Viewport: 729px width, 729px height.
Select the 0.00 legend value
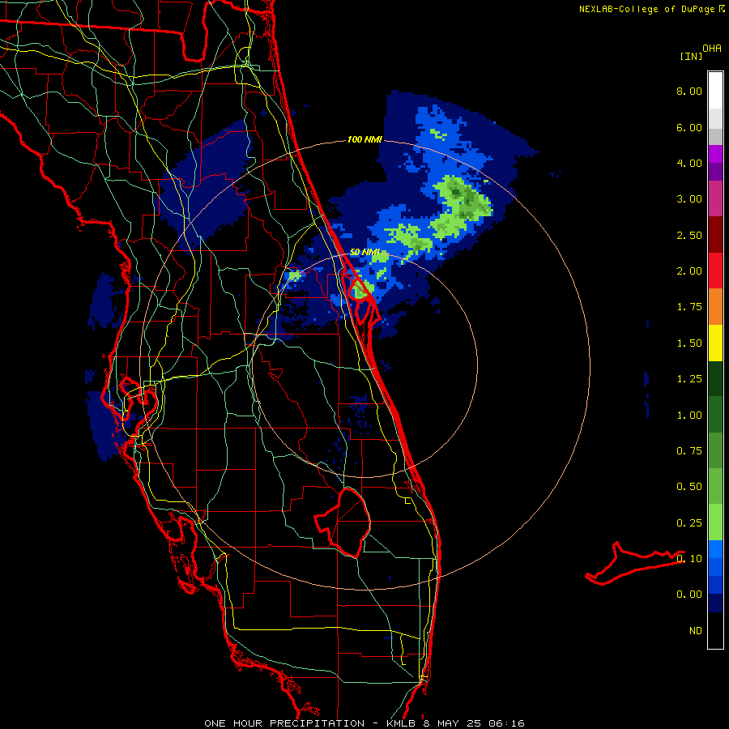[x=689, y=595]
